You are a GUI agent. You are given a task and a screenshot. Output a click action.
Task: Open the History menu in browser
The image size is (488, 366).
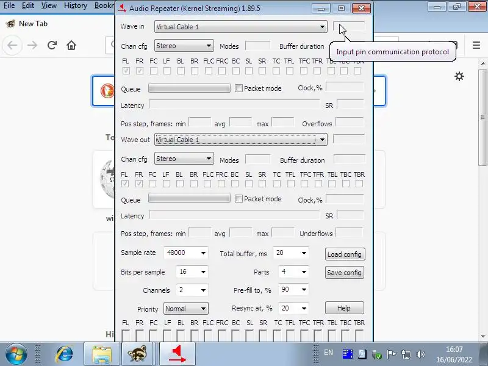tap(76, 5)
